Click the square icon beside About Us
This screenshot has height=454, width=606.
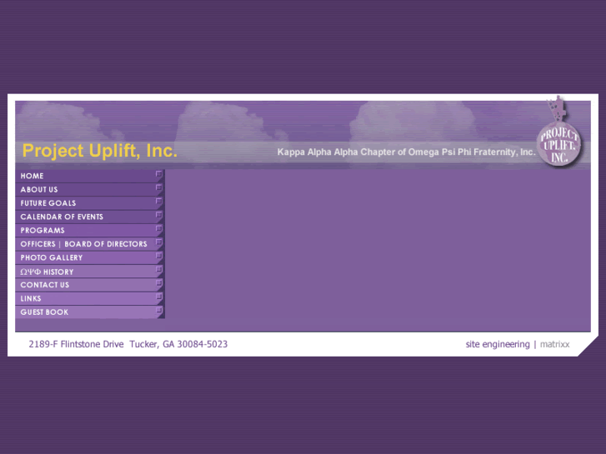point(158,187)
